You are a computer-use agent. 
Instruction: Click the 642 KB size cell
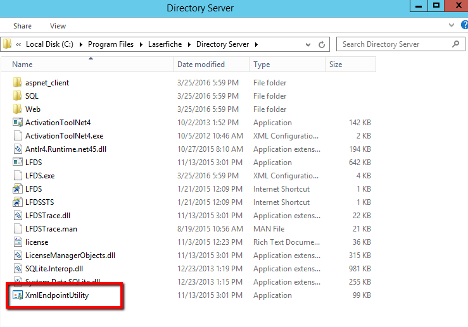pyautogui.click(x=360, y=163)
